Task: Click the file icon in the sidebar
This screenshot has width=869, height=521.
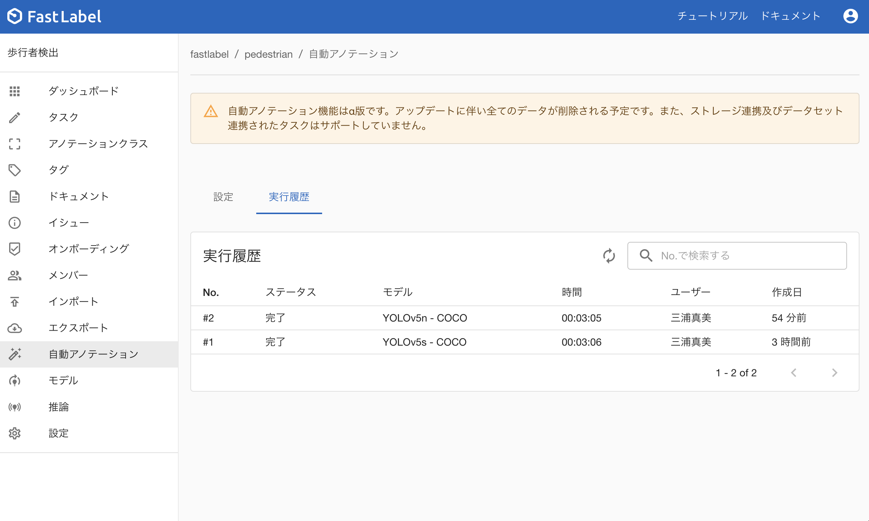Action: 15,196
